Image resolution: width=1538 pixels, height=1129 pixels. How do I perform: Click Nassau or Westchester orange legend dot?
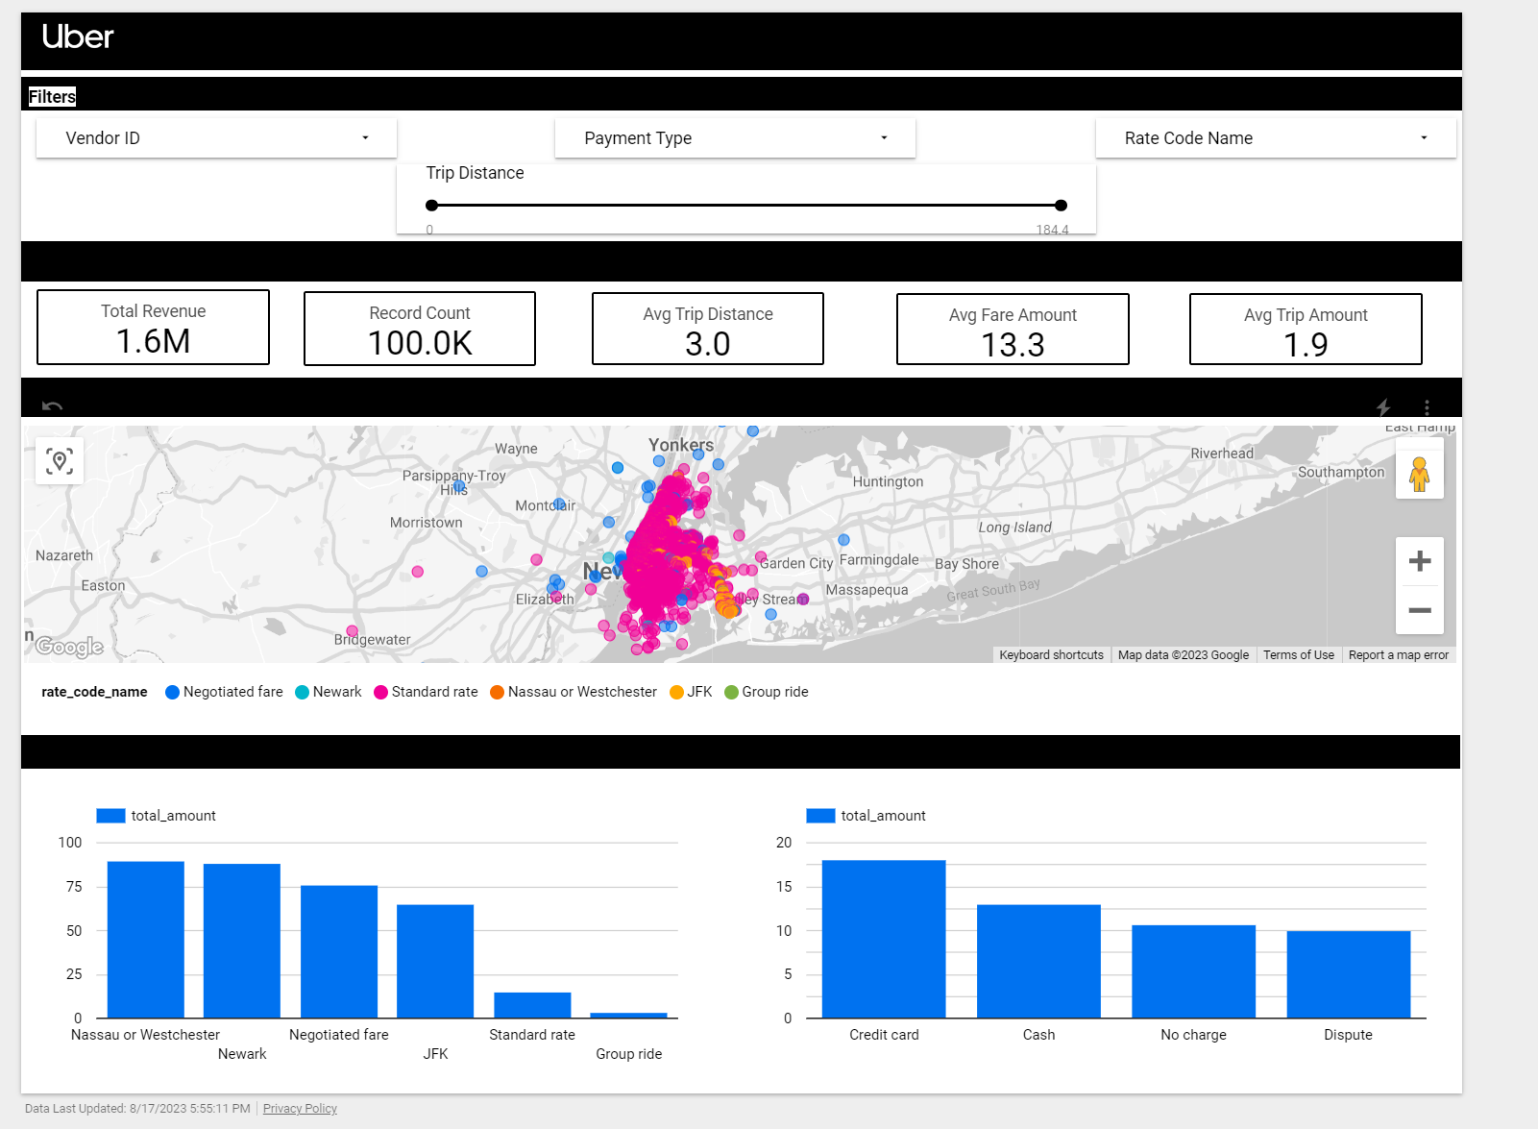tap(497, 692)
